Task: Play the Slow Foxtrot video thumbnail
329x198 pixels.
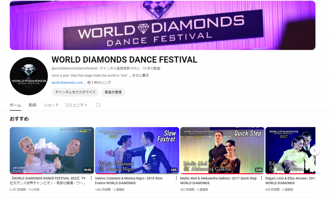Action: pos(137,150)
